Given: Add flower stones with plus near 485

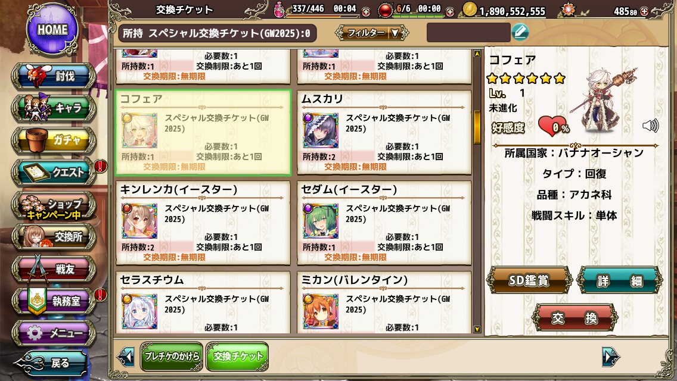Looking at the screenshot, I should tap(644, 12).
